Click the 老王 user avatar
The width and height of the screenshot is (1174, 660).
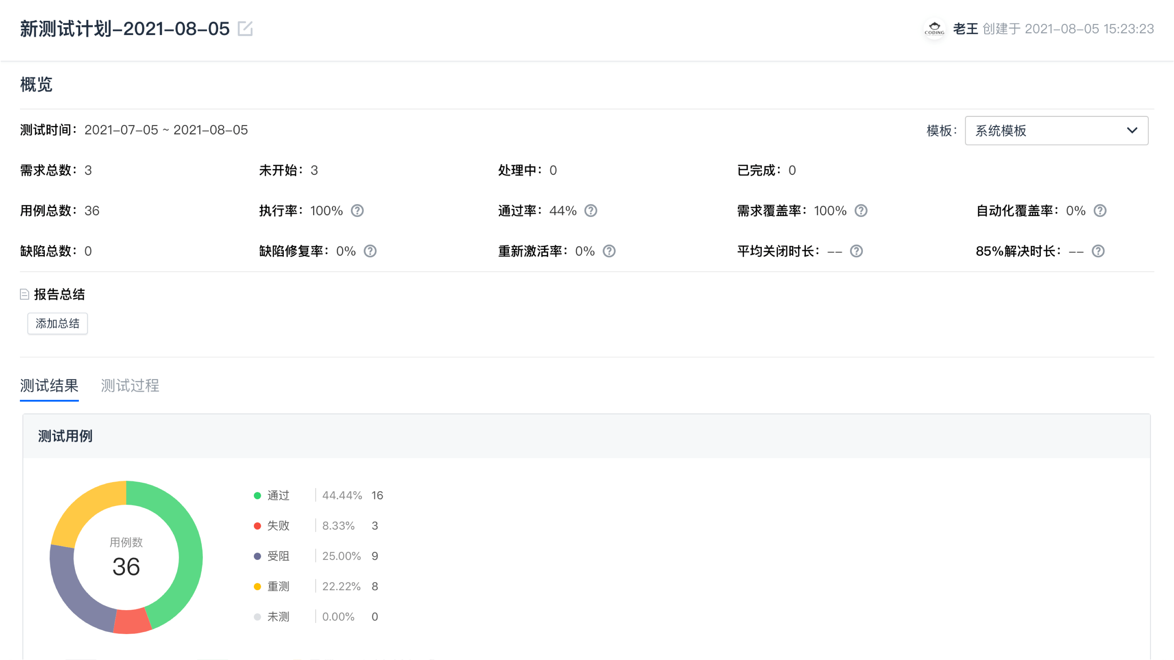tap(935, 29)
